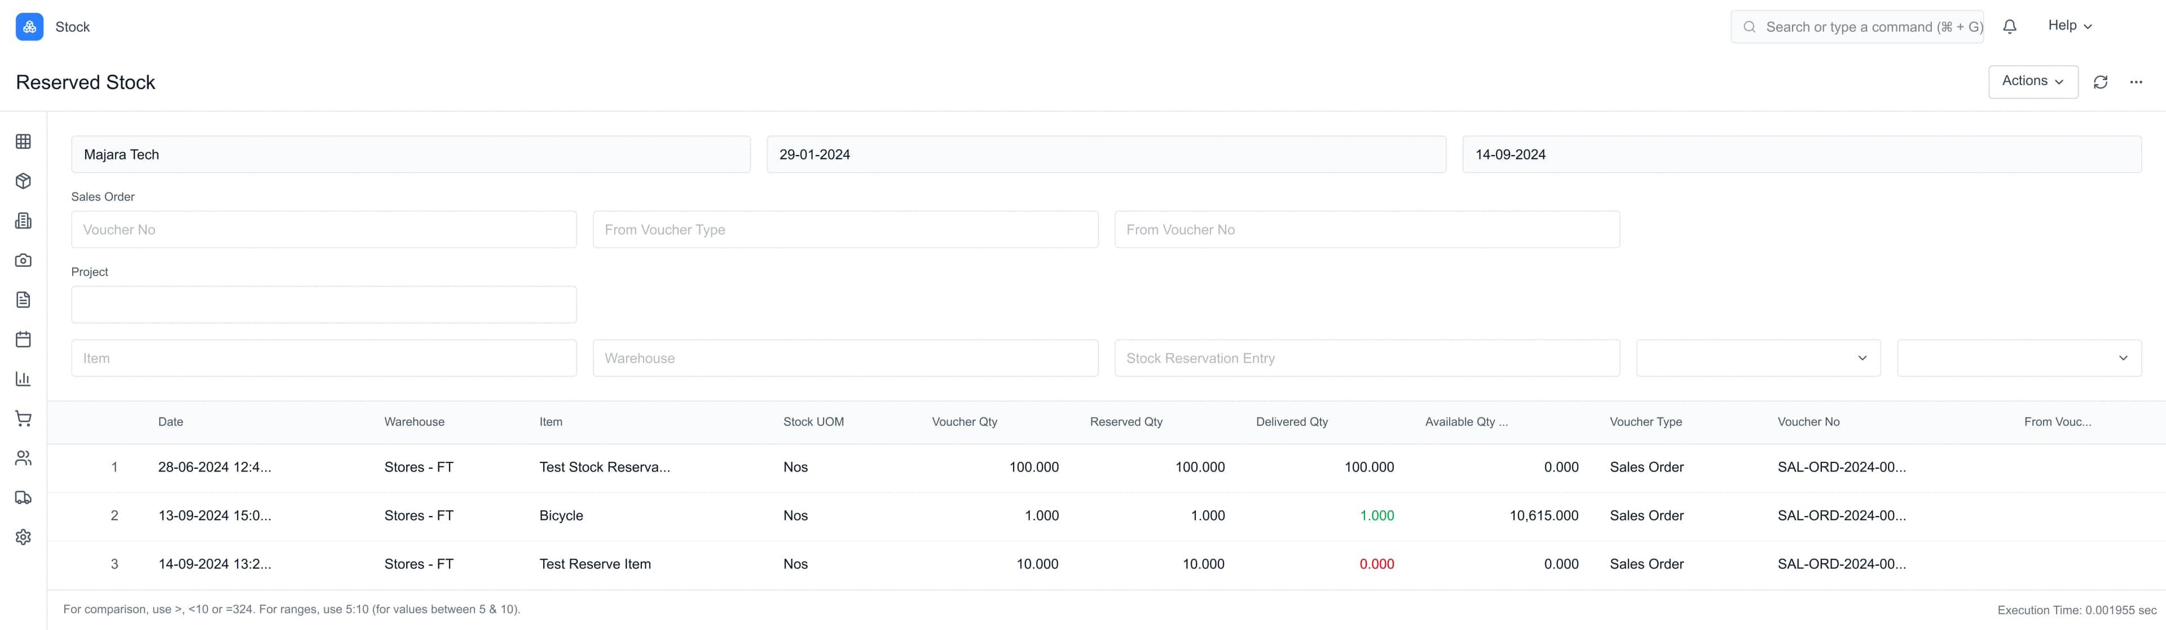Viewport: 2166px width, 630px height.
Task: Click the delivery truck icon
Action: (23, 497)
